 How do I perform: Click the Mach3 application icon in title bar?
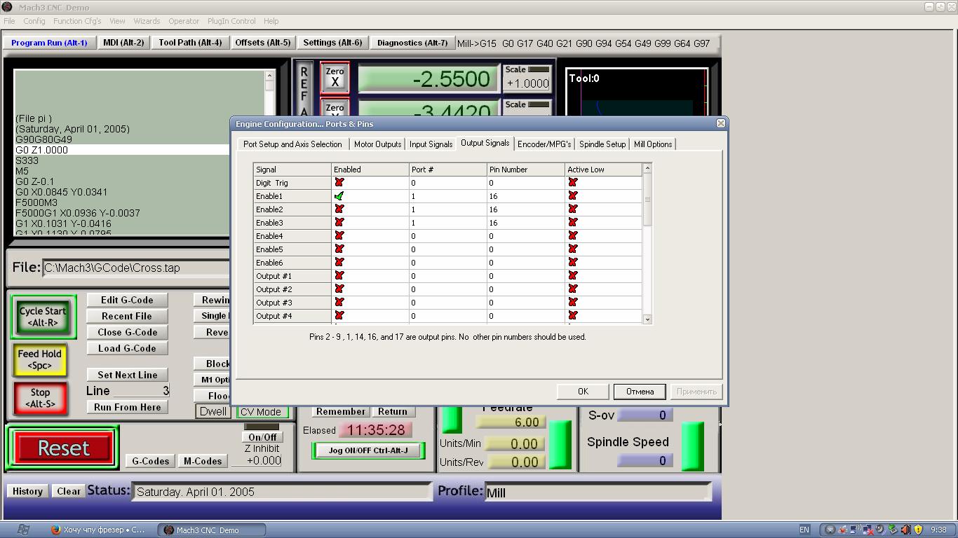(7, 7)
